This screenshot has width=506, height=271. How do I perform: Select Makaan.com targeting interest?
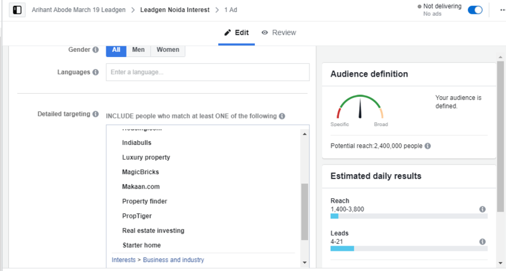(140, 187)
